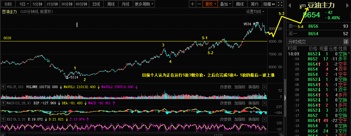
Task: Open 叠加 overlay dropdown
Action: pyautogui.click(x=225, y=4)
